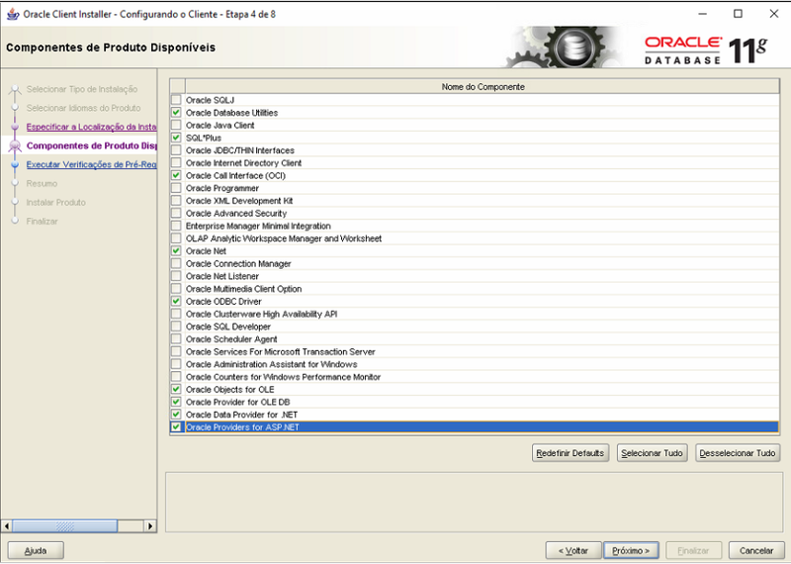Maximize the Oracle Client Installer window
Image resolution: width=791 pixels, height=564 pixels.
738,14
